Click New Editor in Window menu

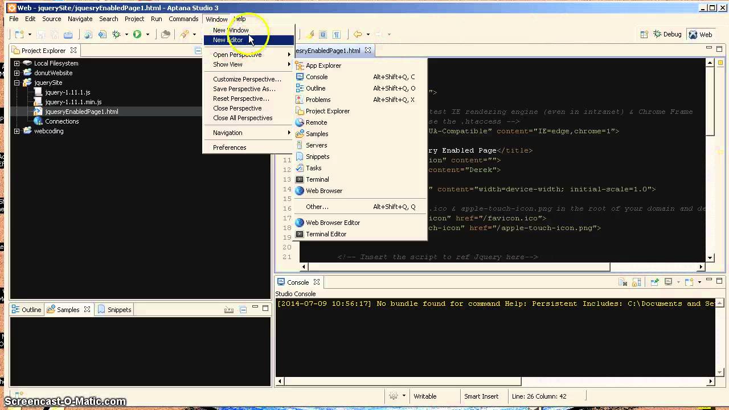coord(248,40)
